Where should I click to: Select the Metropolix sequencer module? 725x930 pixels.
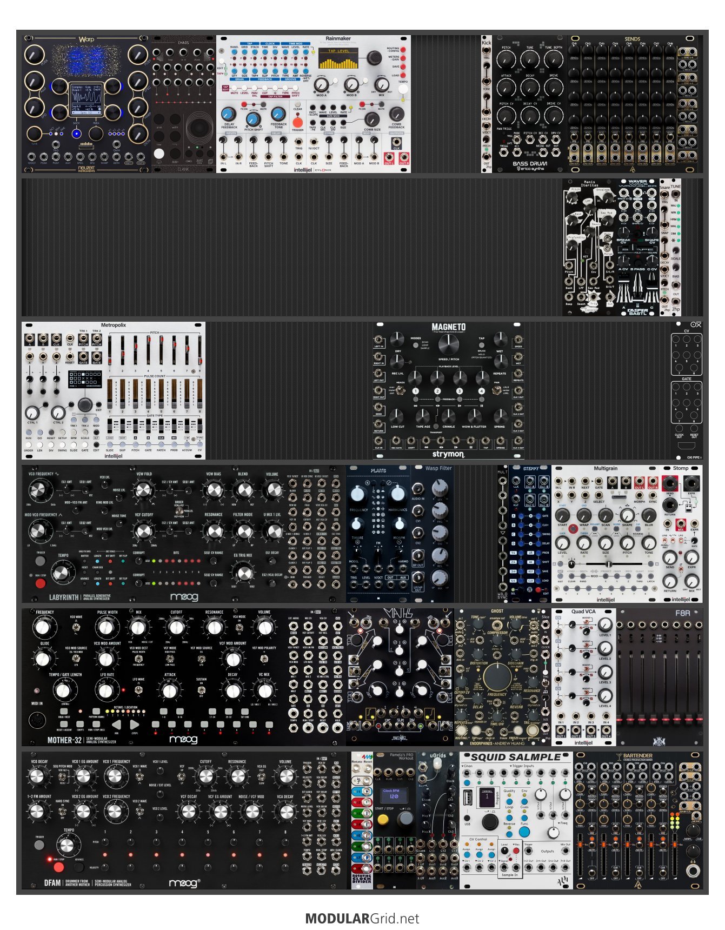click(114, 390)
